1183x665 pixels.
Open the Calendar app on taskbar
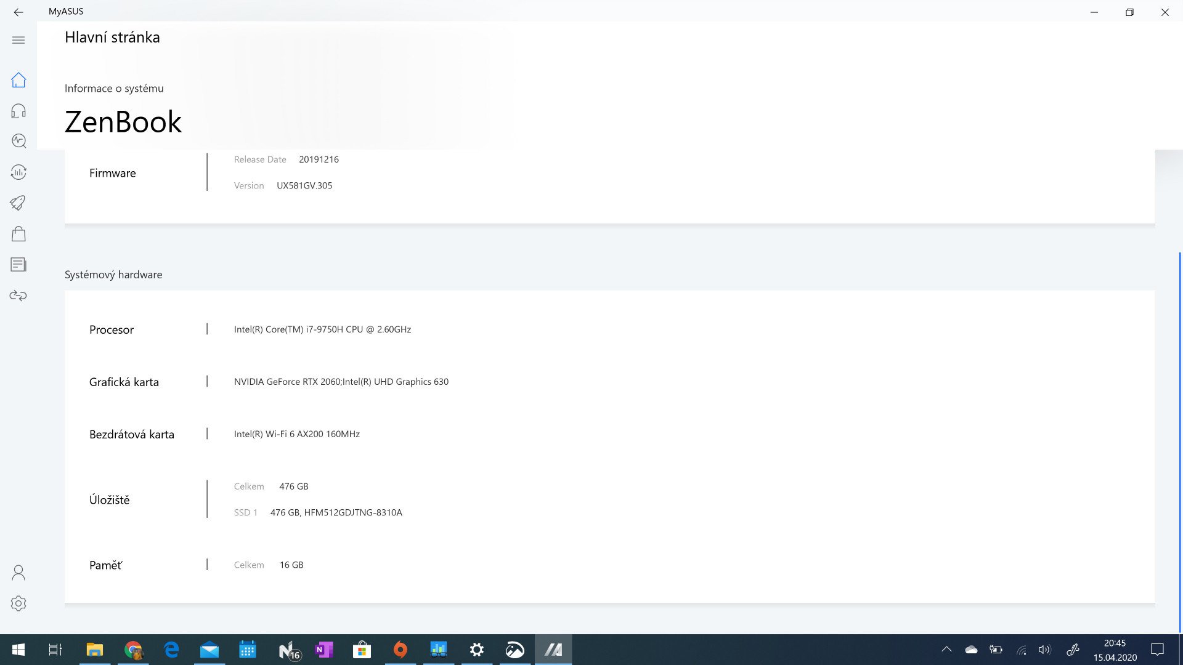[x=248, y=650]
